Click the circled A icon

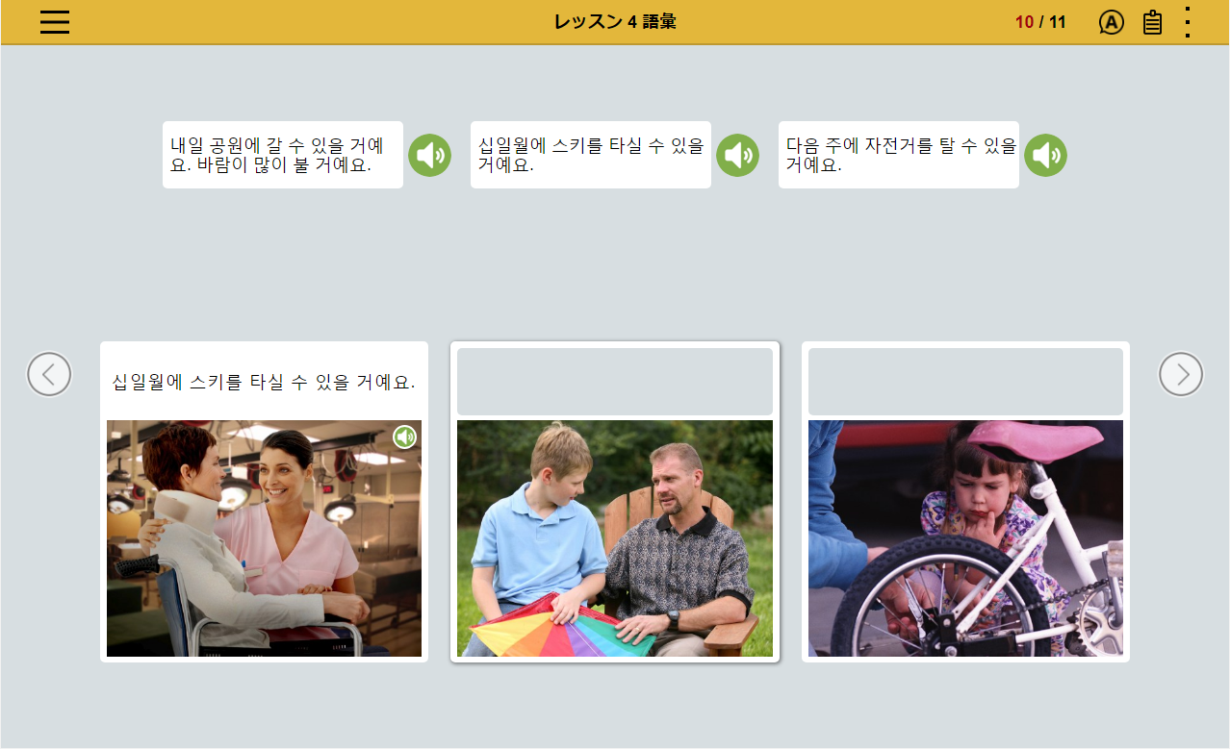click(1111, 22)
